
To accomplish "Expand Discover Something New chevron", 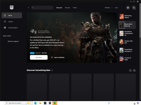I will coord(52,70).
